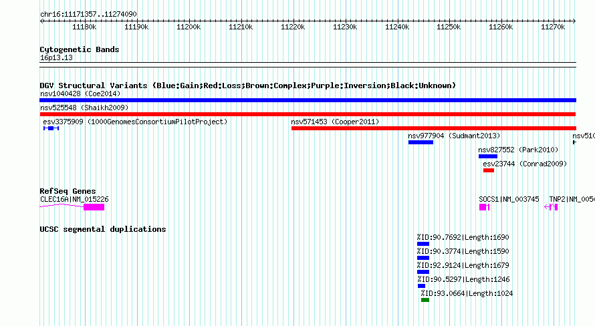
Task: Click the UCSC segmental duplications track title
Action: point(103,229)
